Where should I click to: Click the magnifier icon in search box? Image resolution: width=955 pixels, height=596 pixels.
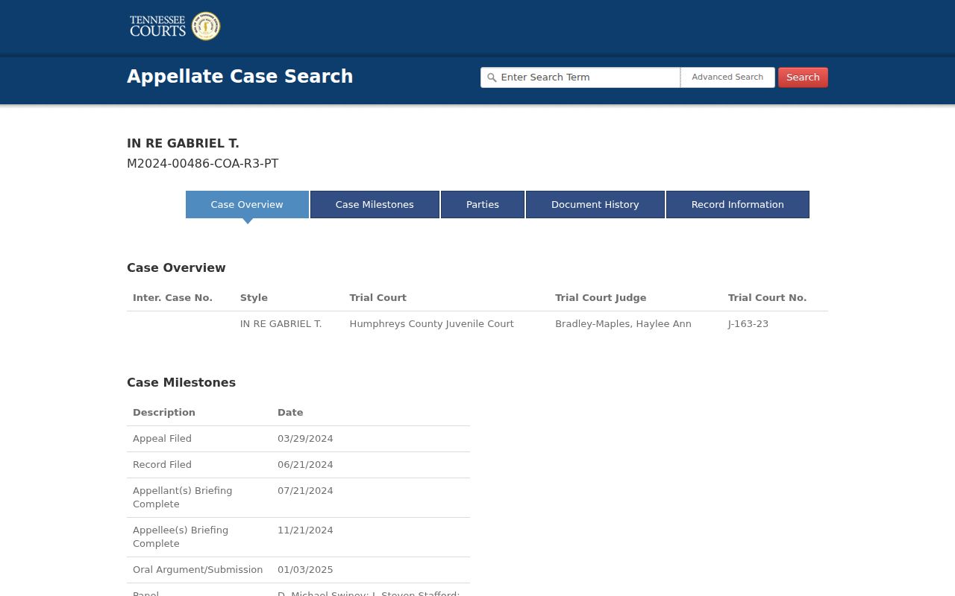[492, 77]
